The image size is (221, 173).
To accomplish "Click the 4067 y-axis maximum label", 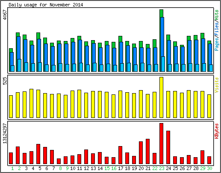I will pyautogui.click(x=5, y=15).
